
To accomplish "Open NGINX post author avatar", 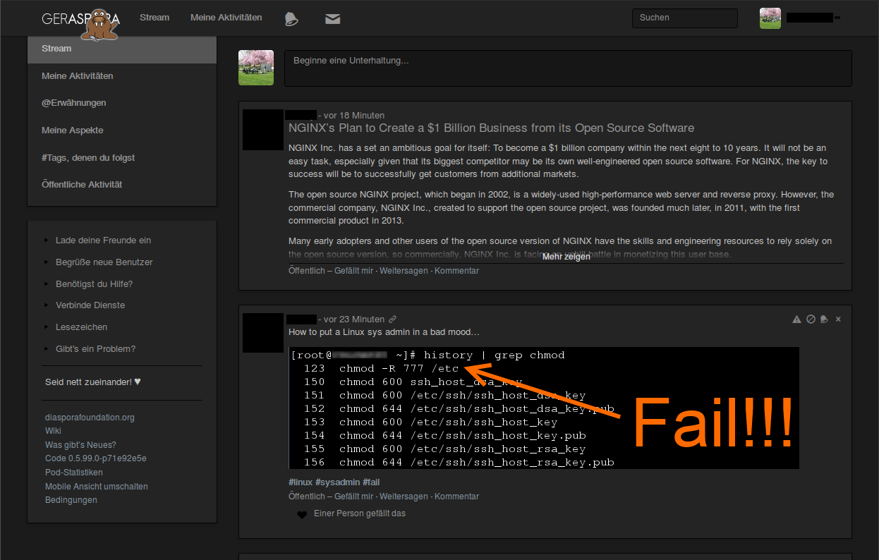I will coord(263,130).
